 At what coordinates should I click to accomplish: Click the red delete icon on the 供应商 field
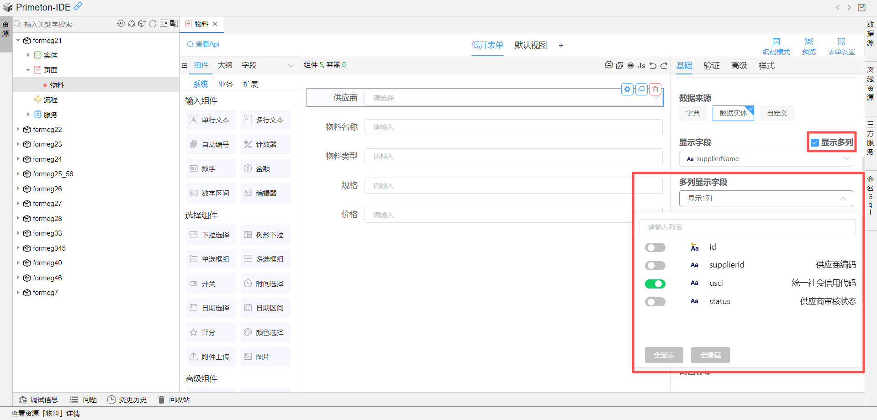point(655,89)
